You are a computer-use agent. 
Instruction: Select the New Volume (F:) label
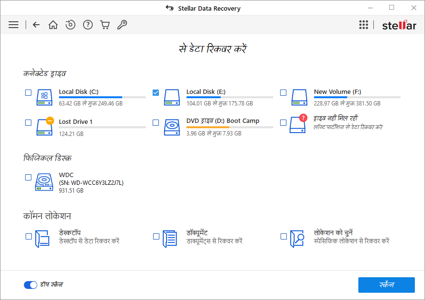click(x=338, y=92)
